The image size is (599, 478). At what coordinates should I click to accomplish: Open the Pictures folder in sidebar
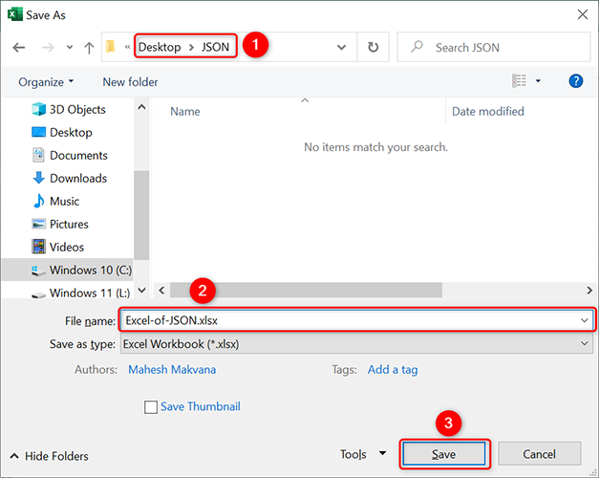pyautogui.click(x=69, y=224)
